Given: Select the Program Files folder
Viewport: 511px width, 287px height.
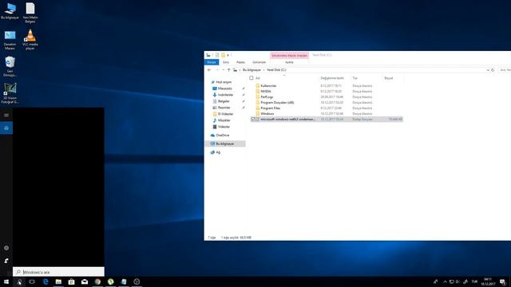Looking at the screenshot, I should click(x=270, y=108).
